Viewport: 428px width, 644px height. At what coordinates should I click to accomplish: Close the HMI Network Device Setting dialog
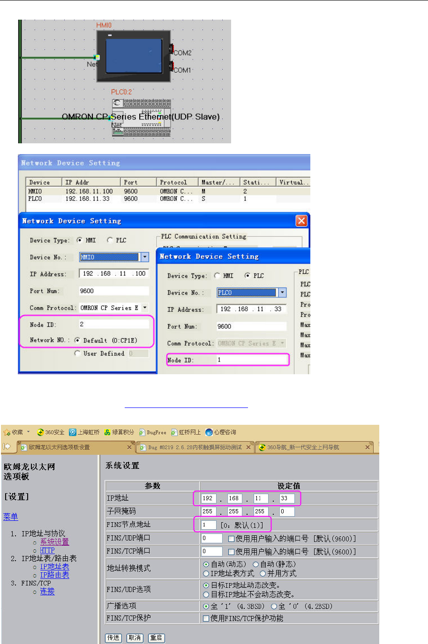pyautogui.click(x=301, y=221)
